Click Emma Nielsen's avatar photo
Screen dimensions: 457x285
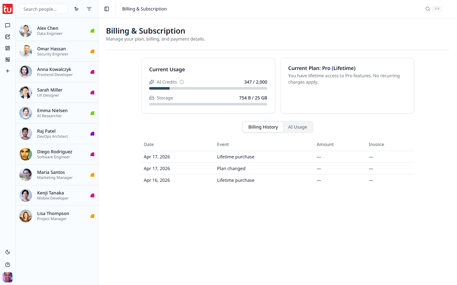pyautogui.click(x=26, y=113)
